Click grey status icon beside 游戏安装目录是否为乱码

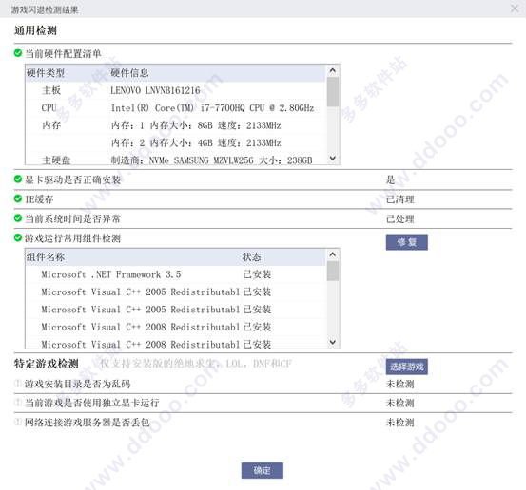coord(18,383)
